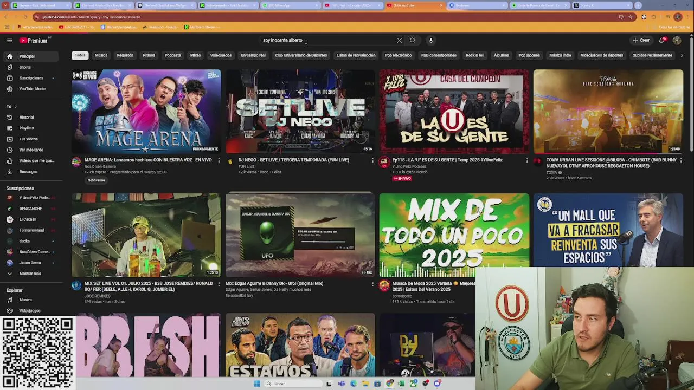Open the MAGE ARENA video thumbnail
This screenshot has height=390, width=694.
tap(146, 111)
